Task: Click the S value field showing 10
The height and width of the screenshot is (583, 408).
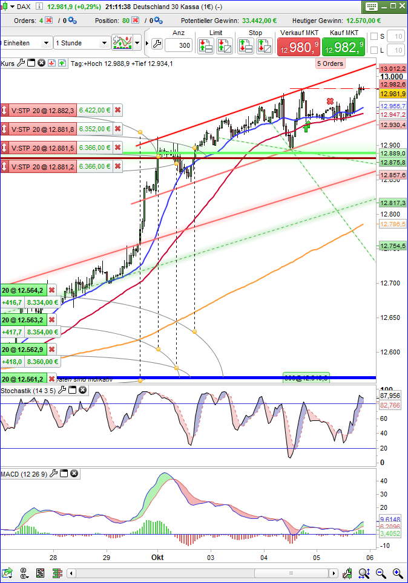Action: click(396, 36)
